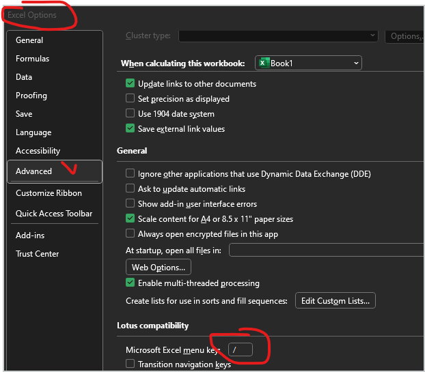This screenshot has height=372, width=425.
Task: Enable Ask to update automatic links
Action: pyautogui.click(x=130, y=188)
